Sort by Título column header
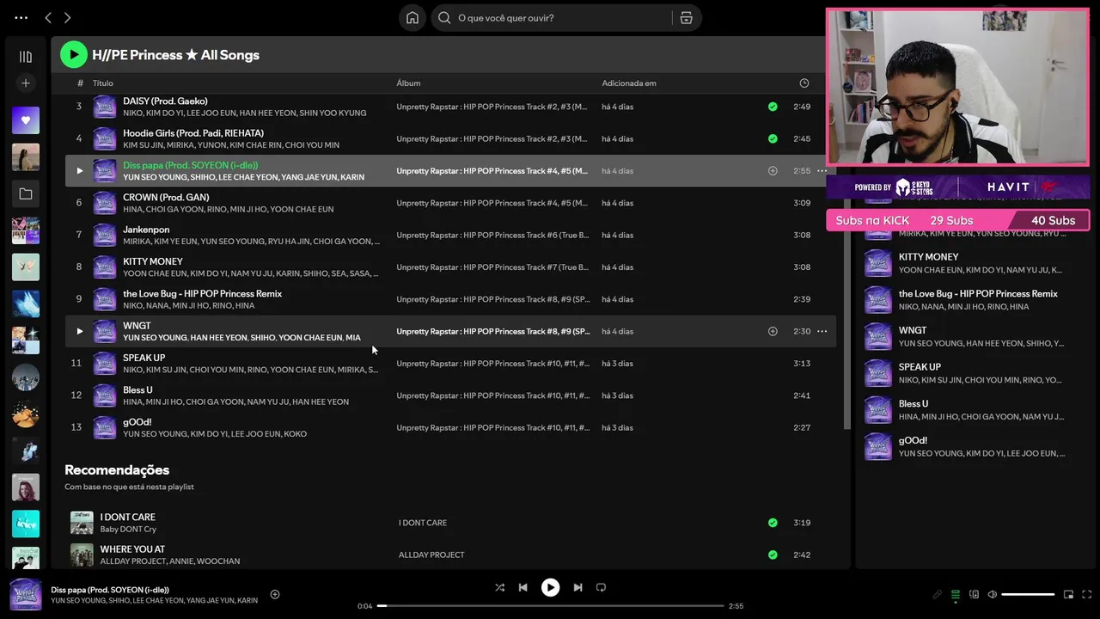Screen dimensions: 1100x619 103,83
